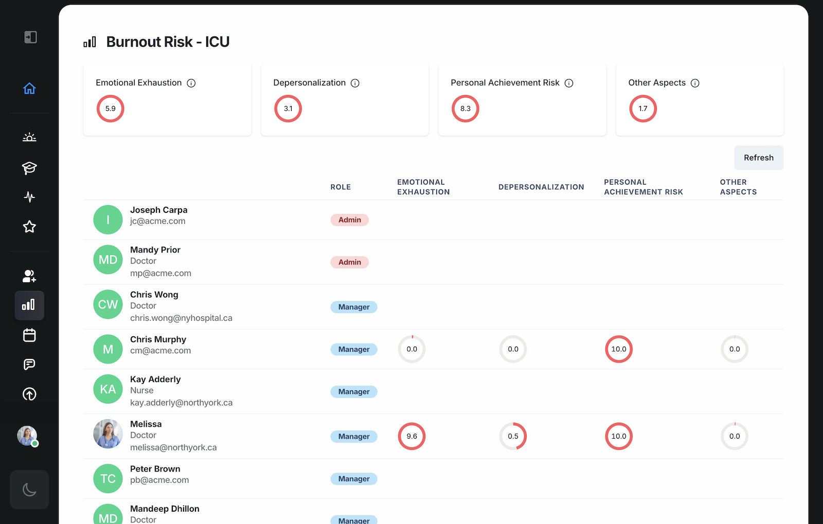Enable dark mode with the moon toggle
Image resolution: width=823 pixels, height=524 pixels.
[x=29, y=490]
